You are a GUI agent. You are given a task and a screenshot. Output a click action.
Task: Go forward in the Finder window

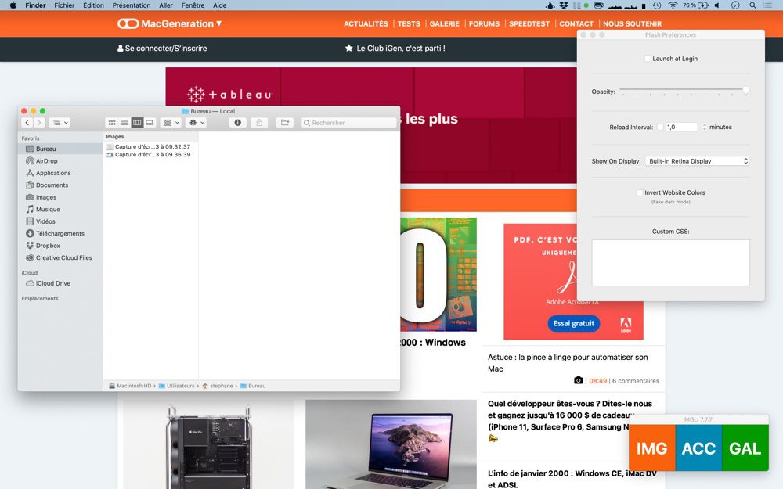pos(39,123)
